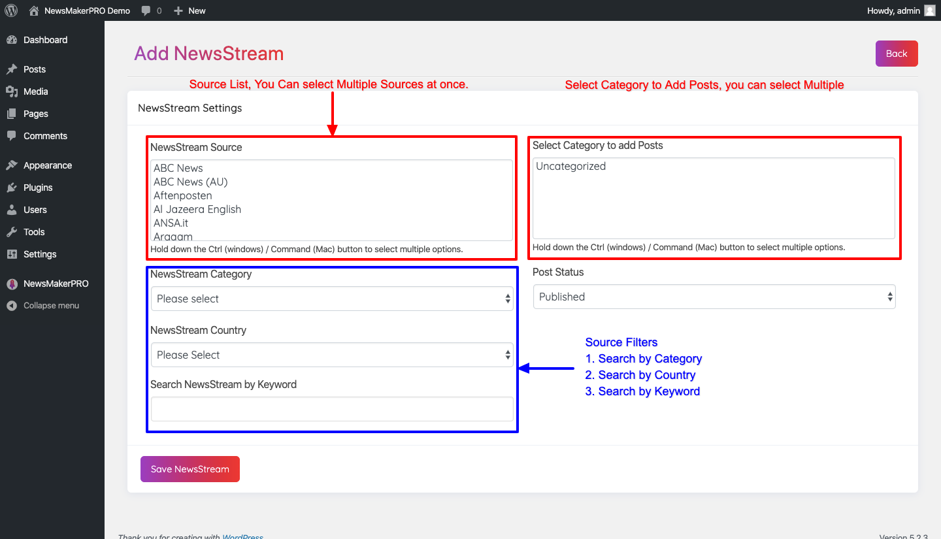Image resolution: width=941 pixels, height=539 pixels.
Task: Click the Posts pushpin icon
Action: click(12, 69)
